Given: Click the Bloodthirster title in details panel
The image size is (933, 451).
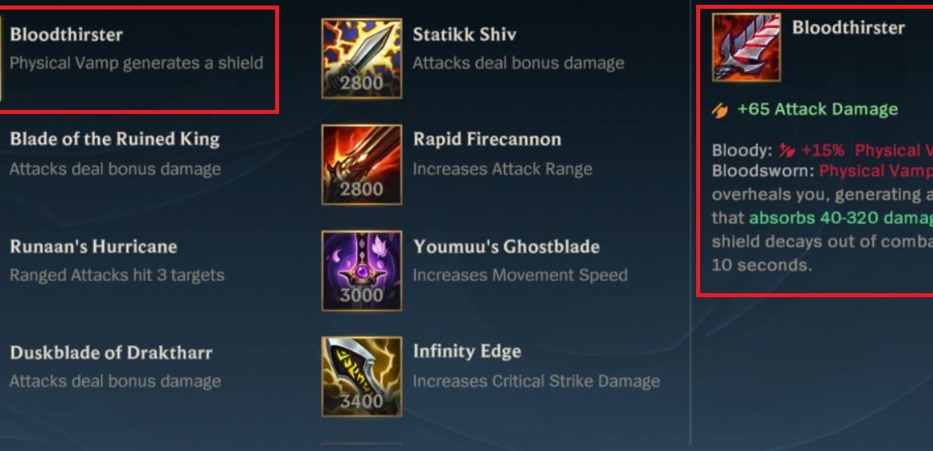Looking at the screenshot, I should pyautogui.click(x=848, y=28).
